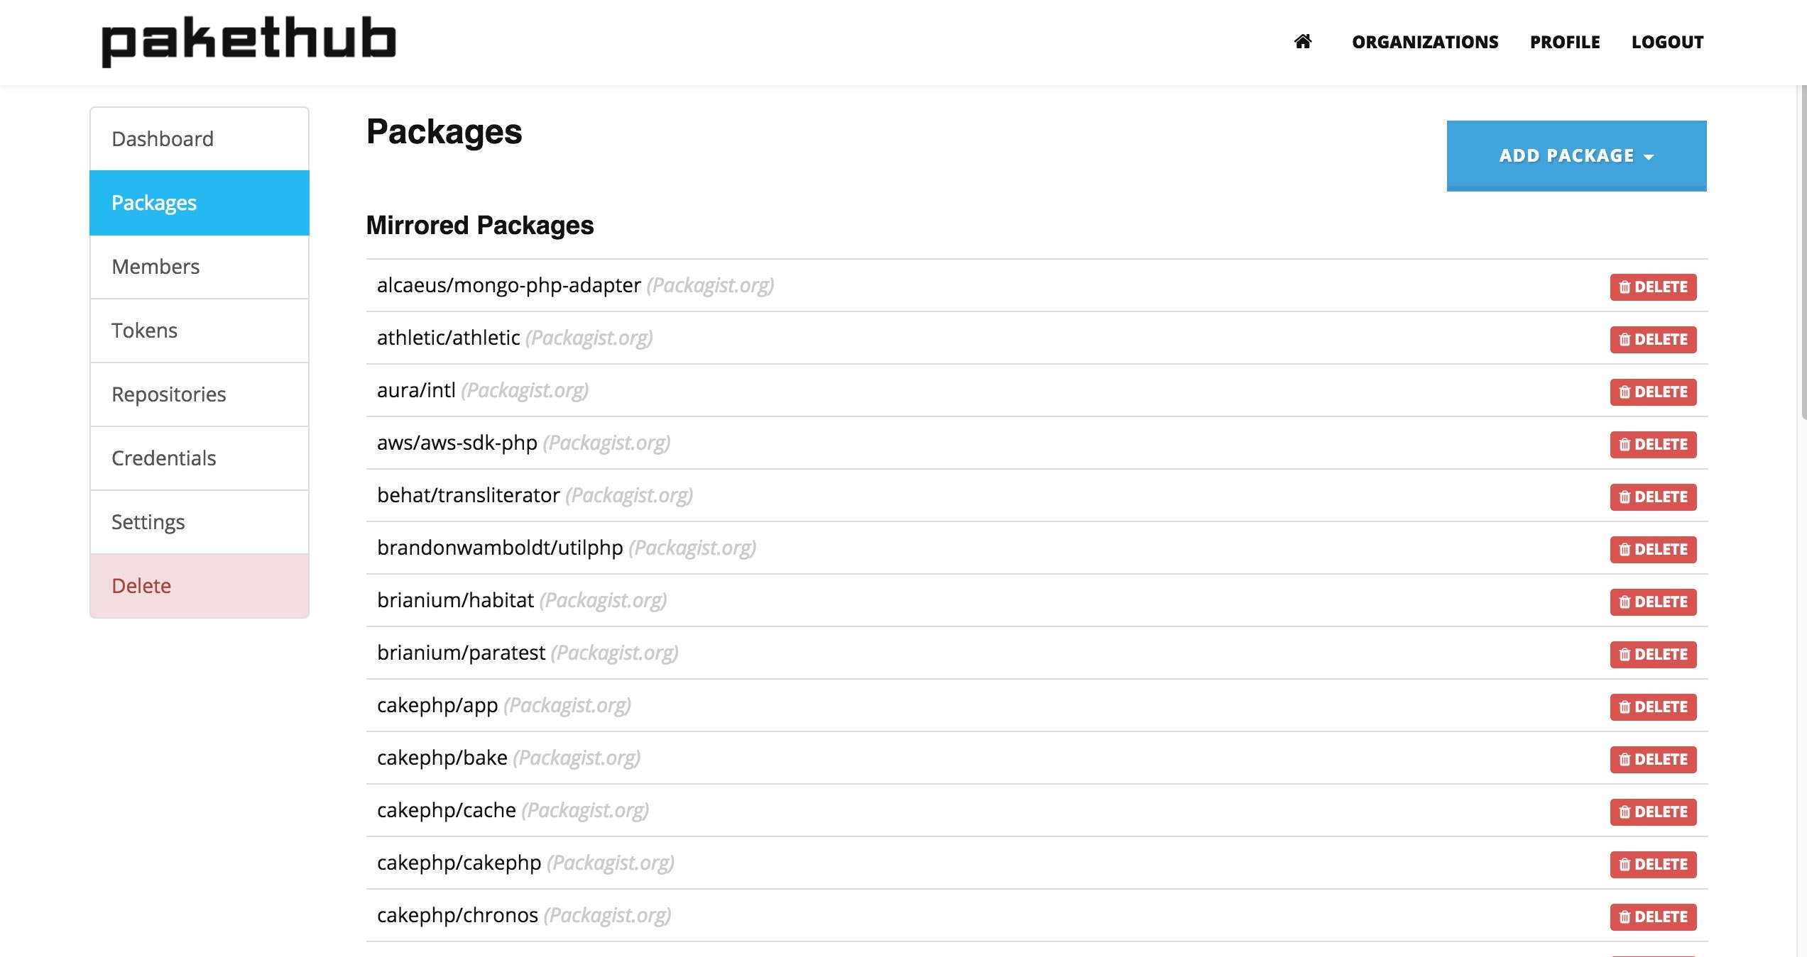Click trash Delete for aws/aws-sdk-php

1652,445
